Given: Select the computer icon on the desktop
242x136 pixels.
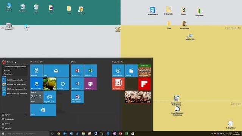Looking at the screenshot, I should pos(9,7).
